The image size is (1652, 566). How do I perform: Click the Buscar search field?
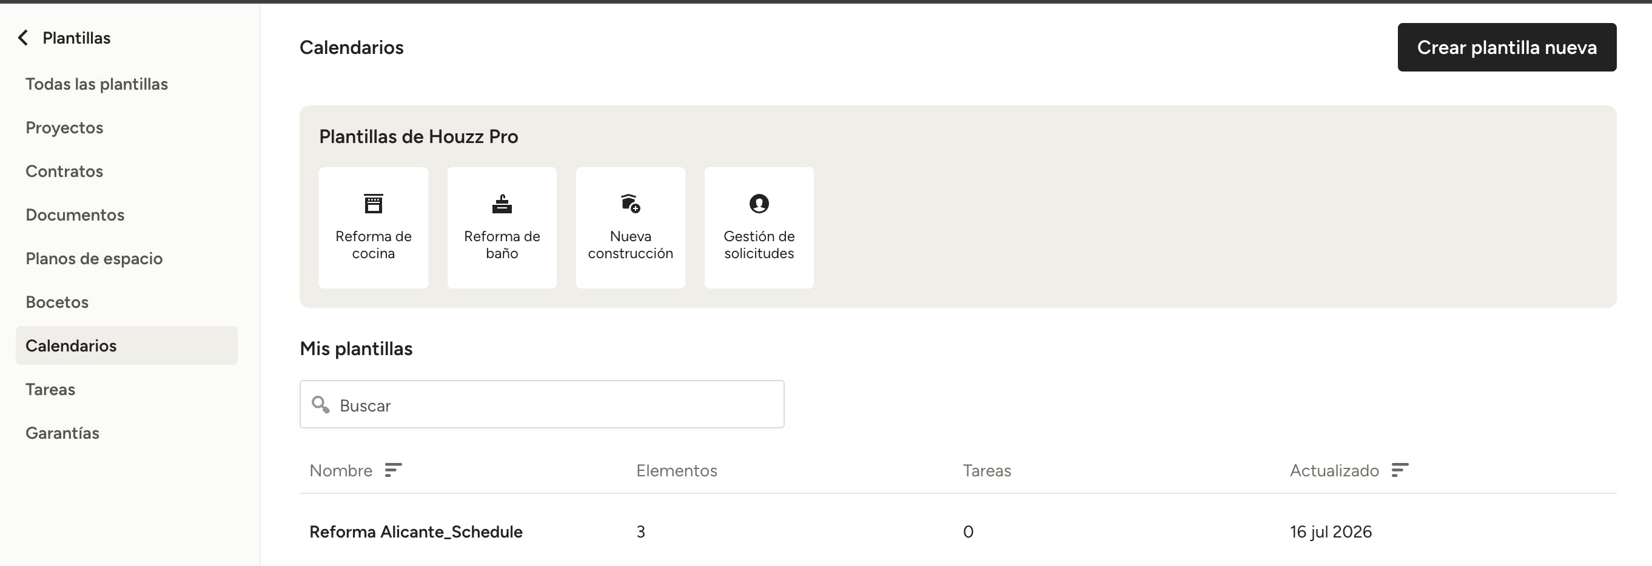point(542,404)
